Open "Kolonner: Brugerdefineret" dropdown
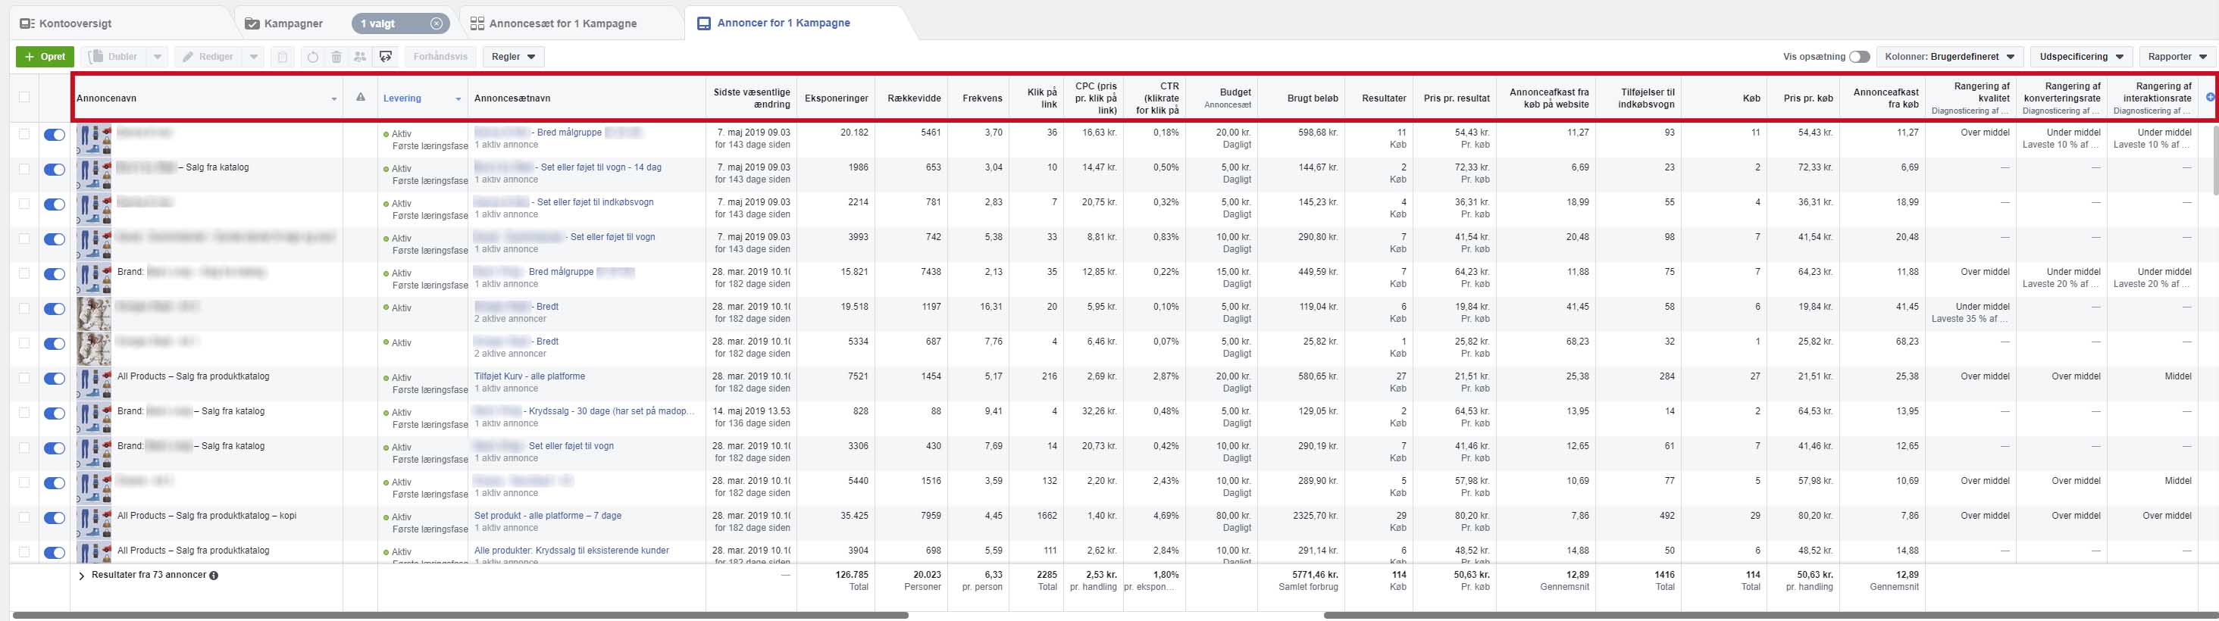2219x621 pixels. click(1950, 57)
